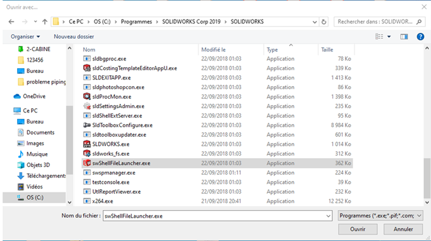Screen dimensions: 431x241
Task: Expand chevron after SOLIDWORKS Corp 2019 in path
Action: tap(226, 22)
